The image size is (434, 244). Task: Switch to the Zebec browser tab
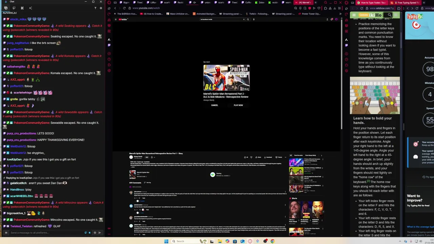pyautogui.click(x=260, y=3)
